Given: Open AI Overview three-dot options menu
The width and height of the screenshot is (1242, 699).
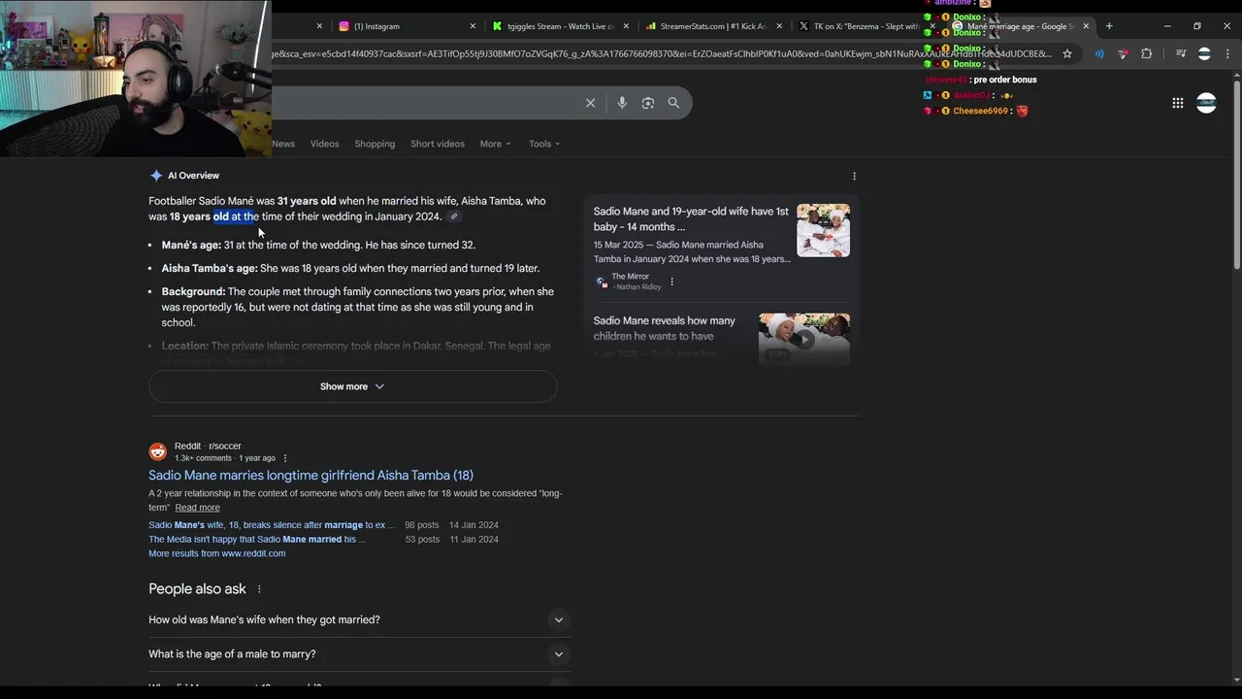Looking at the screenshot, I should tap(854, 176).
